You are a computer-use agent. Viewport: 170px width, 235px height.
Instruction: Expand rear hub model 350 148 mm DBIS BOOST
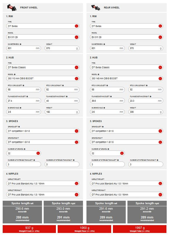pos(126,78)
